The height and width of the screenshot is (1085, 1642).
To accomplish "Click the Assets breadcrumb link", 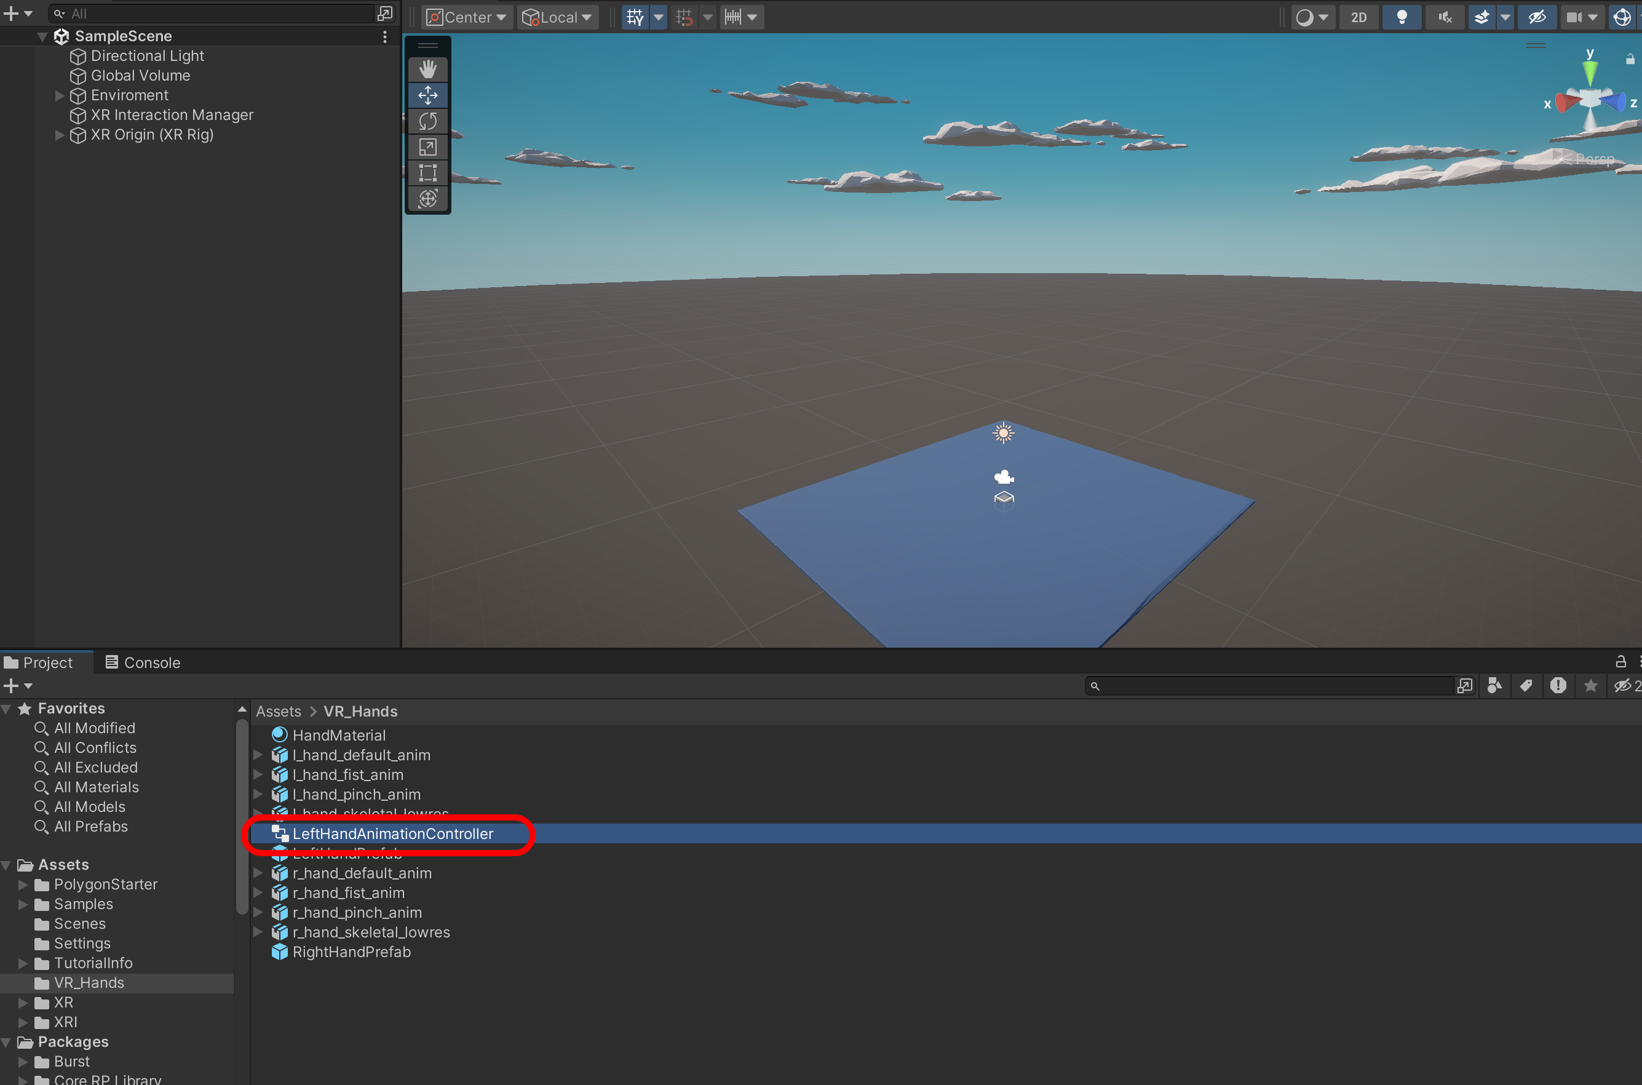I will point(278,711).
